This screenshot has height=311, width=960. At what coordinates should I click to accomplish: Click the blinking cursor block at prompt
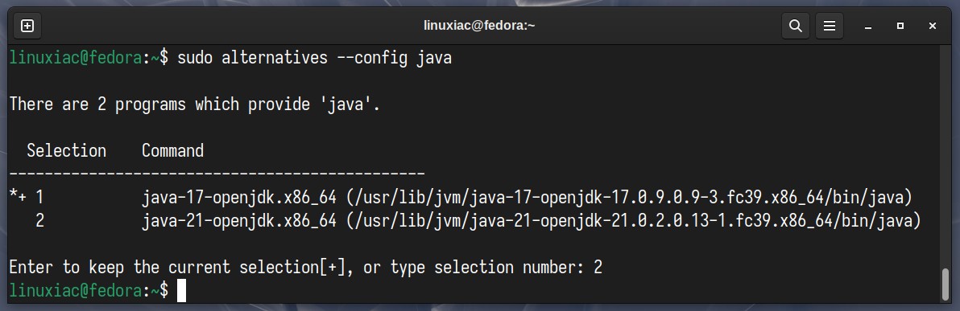pos(181,291)
